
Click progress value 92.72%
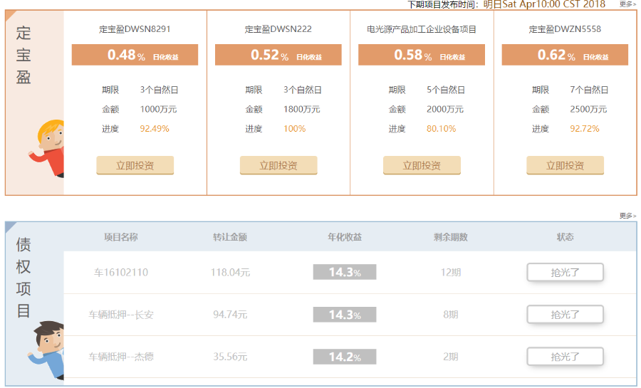pos(585,129)
